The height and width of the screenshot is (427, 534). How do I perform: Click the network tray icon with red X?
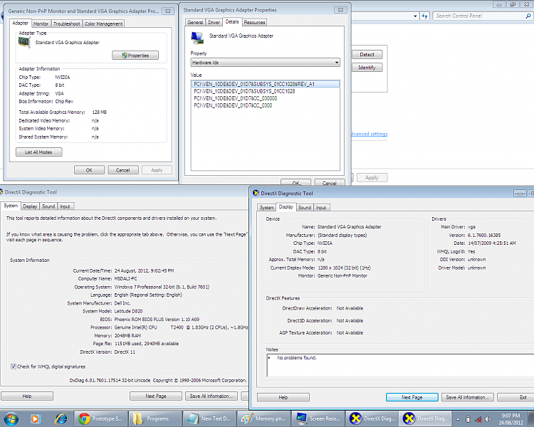tap(478, 419)
